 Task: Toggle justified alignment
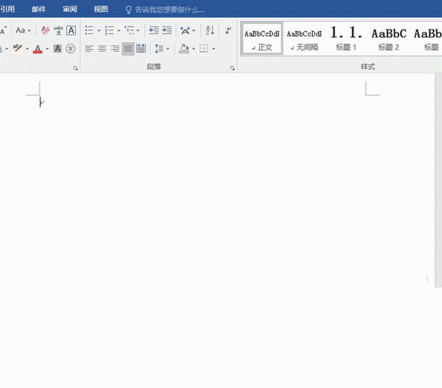(x=128, y=49)
